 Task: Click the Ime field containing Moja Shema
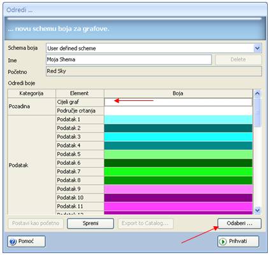point(129,59)
